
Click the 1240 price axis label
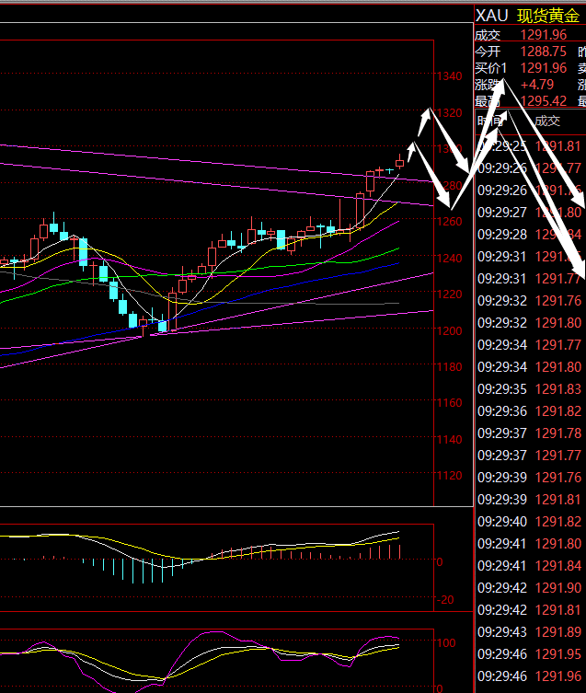450,258
